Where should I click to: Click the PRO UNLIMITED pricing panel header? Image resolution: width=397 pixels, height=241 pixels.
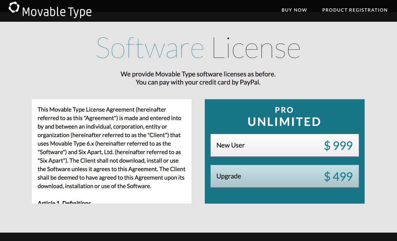click(284, 116)
